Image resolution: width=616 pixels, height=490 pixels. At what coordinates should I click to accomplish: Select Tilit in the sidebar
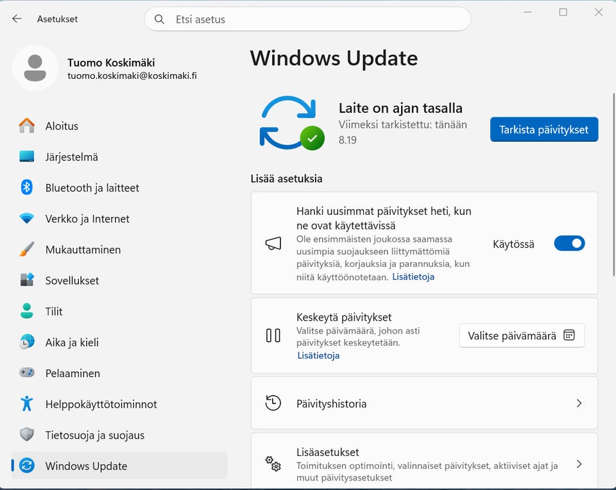point(119,311)
